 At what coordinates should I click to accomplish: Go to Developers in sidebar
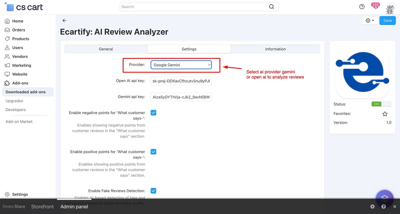(16, 110)
